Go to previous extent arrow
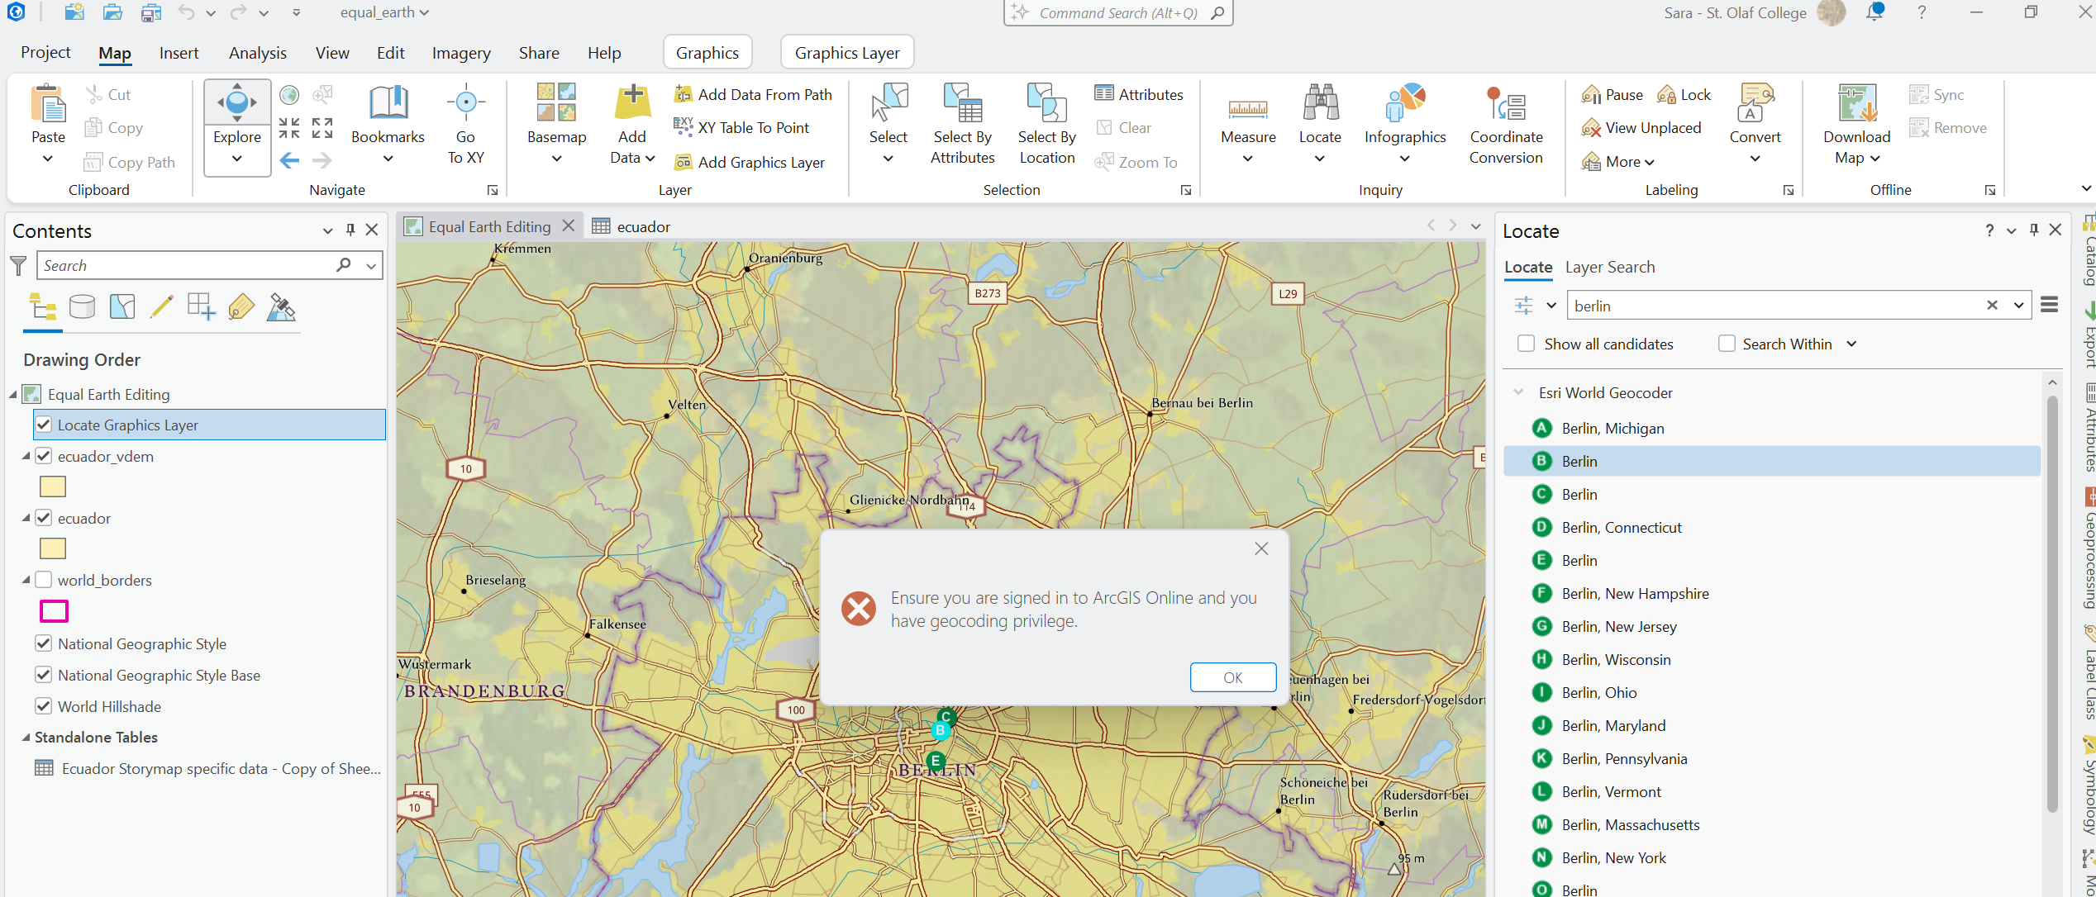 pos(289,160)
